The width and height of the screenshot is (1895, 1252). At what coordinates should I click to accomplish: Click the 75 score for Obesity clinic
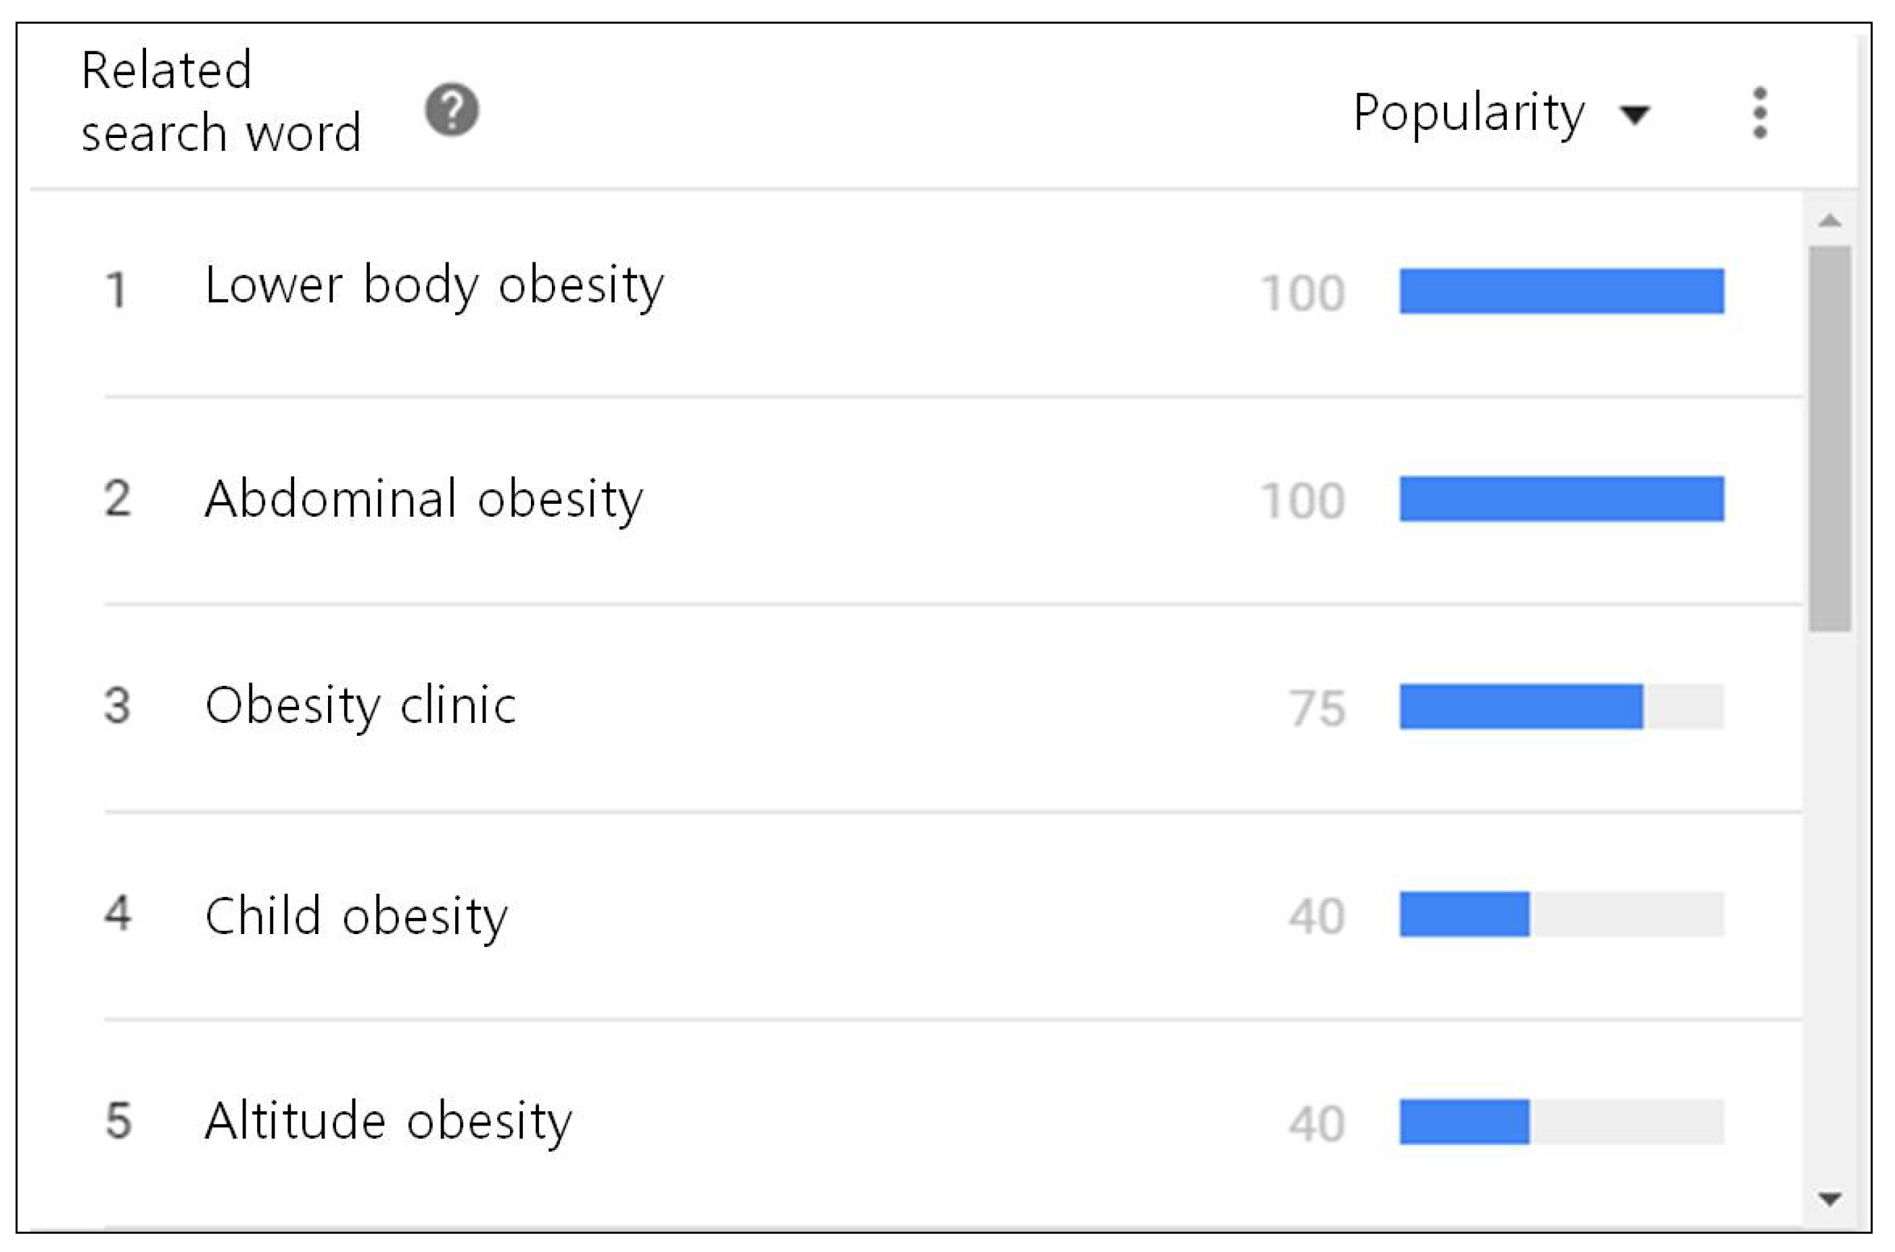(1317, 708)
